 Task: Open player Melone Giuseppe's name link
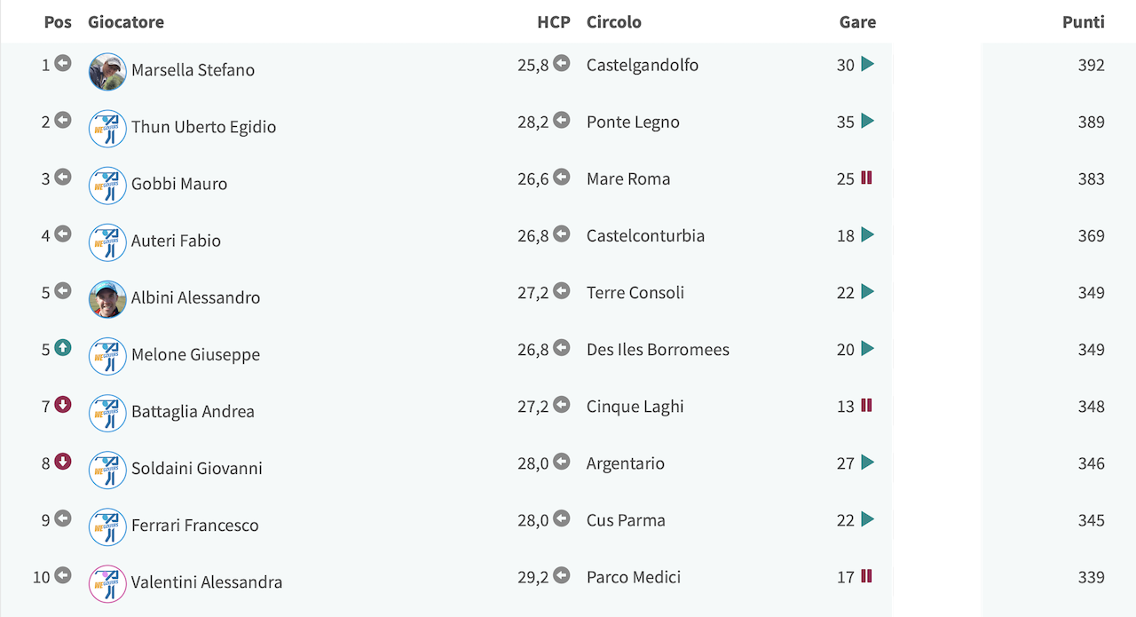coord(196,354)
